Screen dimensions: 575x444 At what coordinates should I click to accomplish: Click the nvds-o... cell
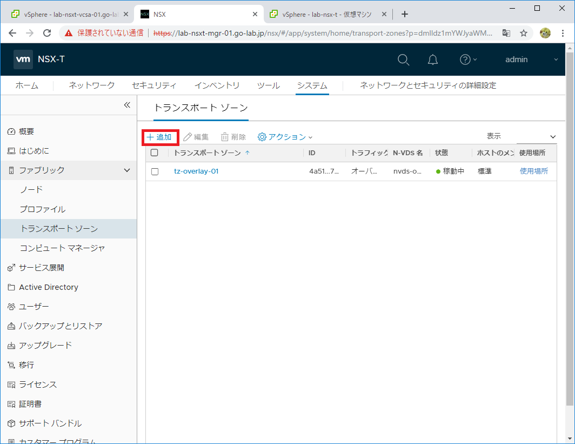click(407, 171)
